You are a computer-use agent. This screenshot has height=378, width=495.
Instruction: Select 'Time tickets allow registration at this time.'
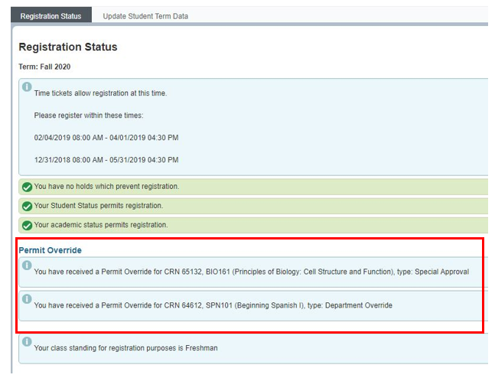tap(100, 93)
